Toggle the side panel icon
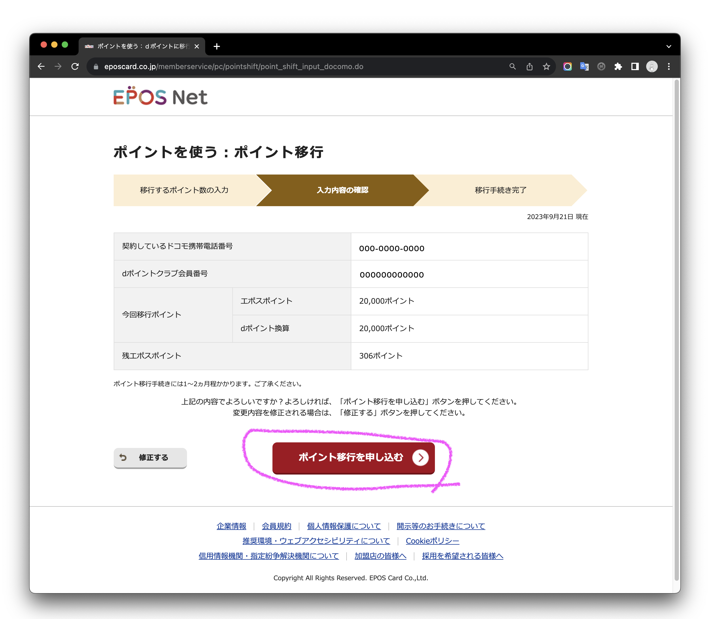Viewport: 710px width, 619px height. (x=635, y=66)
